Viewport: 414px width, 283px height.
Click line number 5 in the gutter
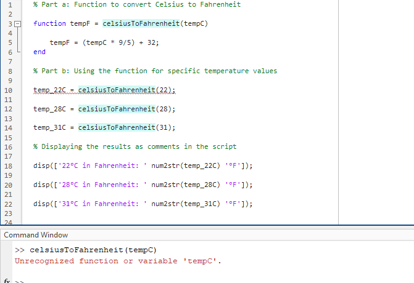coord(10,42)
